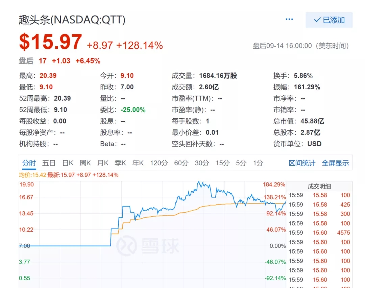Screen dimensions: 365x288
Task: Open the 周K candlestick tab
Action: tap(85, 163)
